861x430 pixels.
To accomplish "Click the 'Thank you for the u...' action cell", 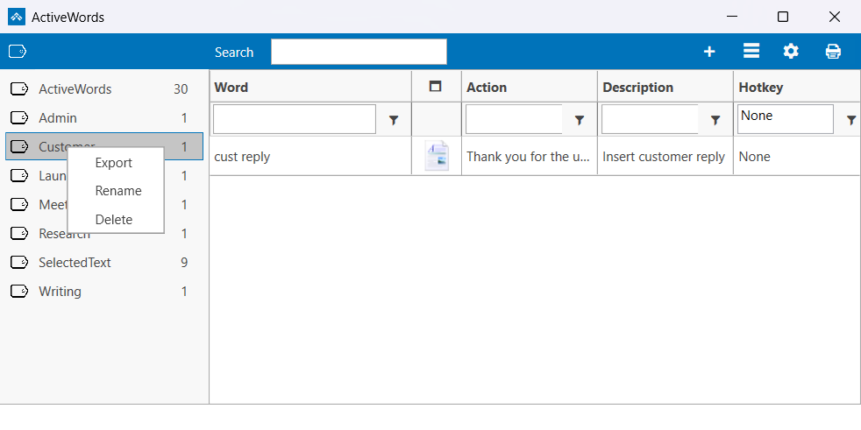I will coord(530,156).
